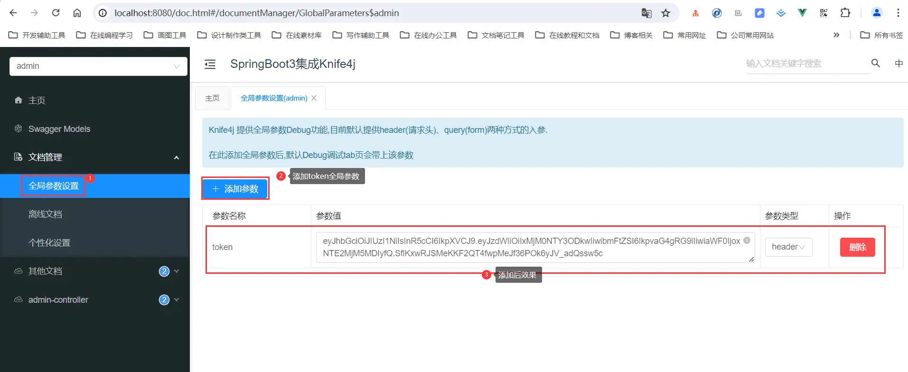Collapse the 文档管理 menu section

[x=95, y=157]
